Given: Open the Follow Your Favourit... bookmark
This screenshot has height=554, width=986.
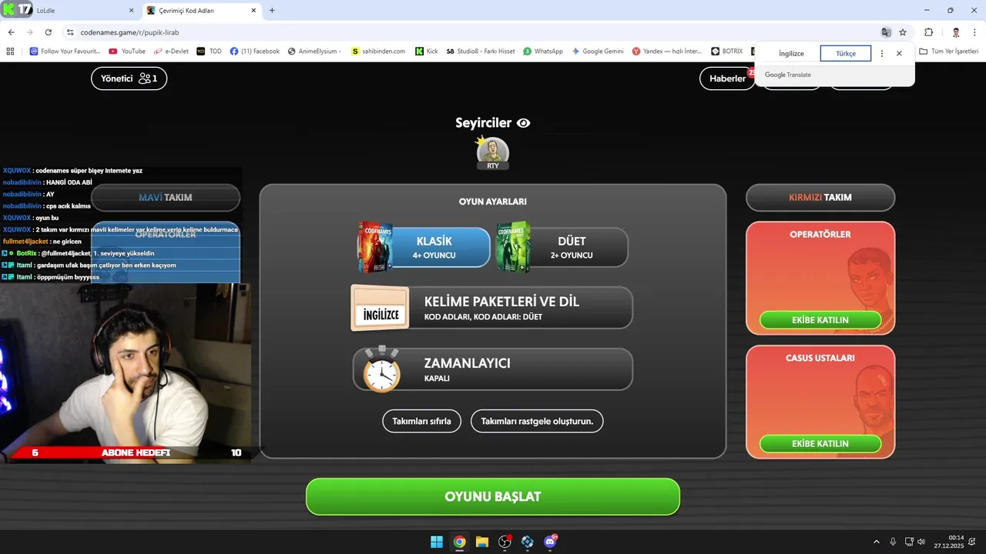Looking at the screenshot, I should point(65,51).
